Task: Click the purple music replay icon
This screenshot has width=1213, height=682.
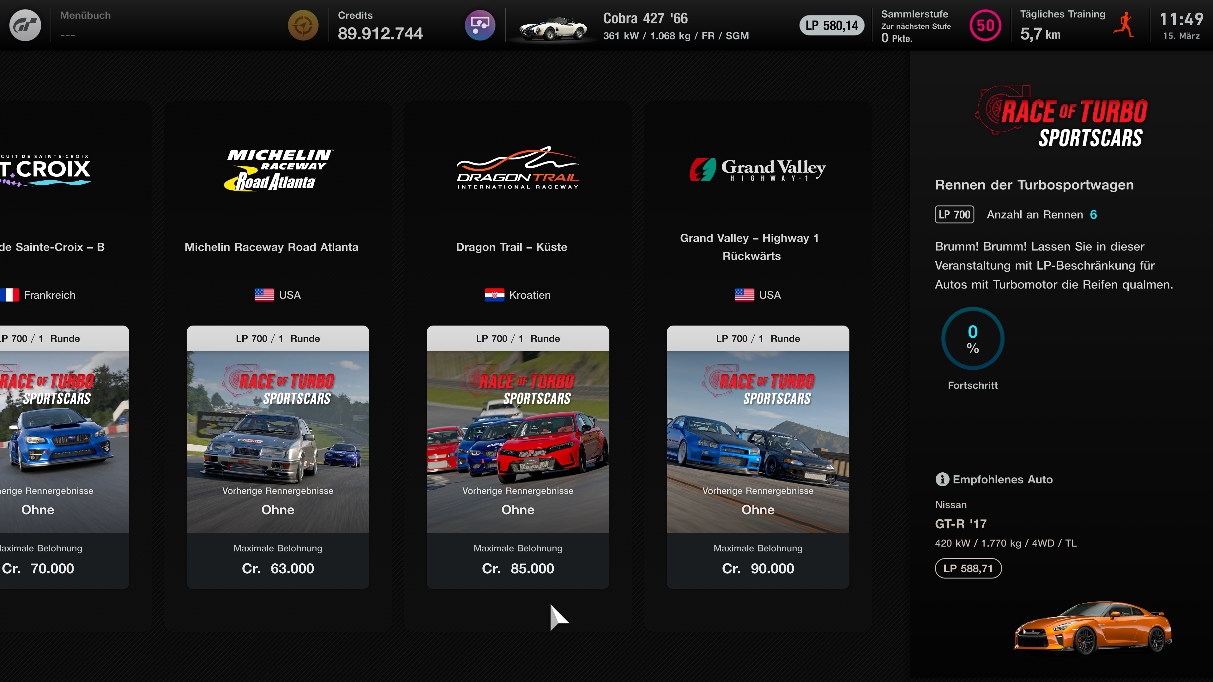Action: click(480, 25)
